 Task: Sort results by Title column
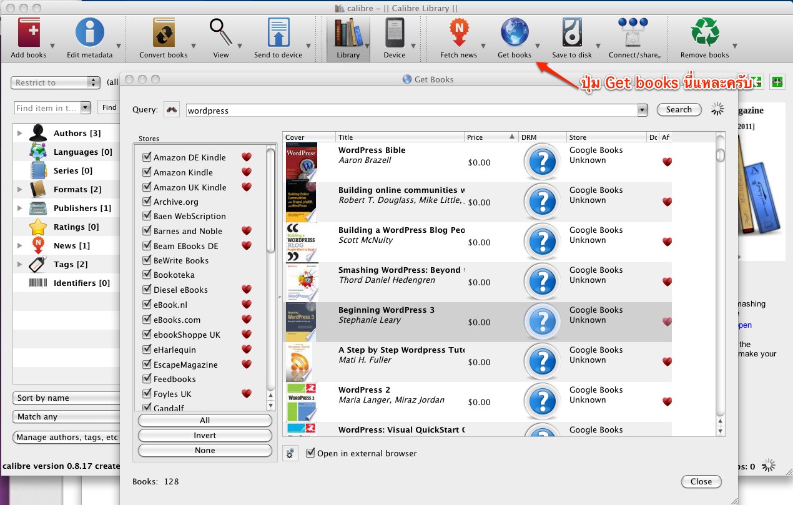point(400,137)
